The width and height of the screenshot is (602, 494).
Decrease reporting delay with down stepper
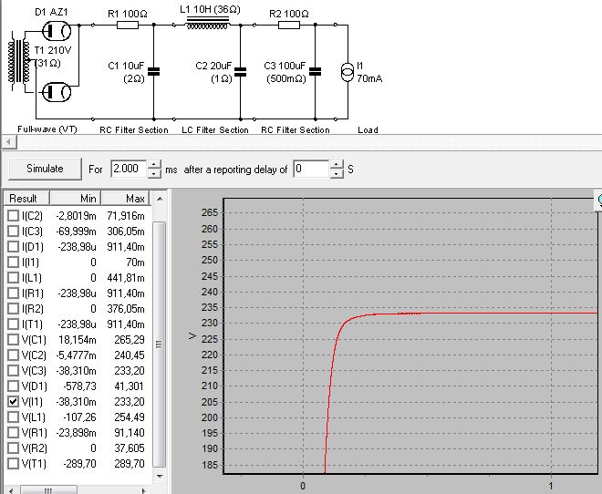click(x=337, y=173)
